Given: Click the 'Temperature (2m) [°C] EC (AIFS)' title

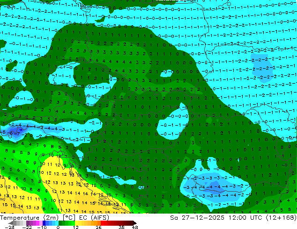Looking at the screenshot, I should (x=54, y=217).
